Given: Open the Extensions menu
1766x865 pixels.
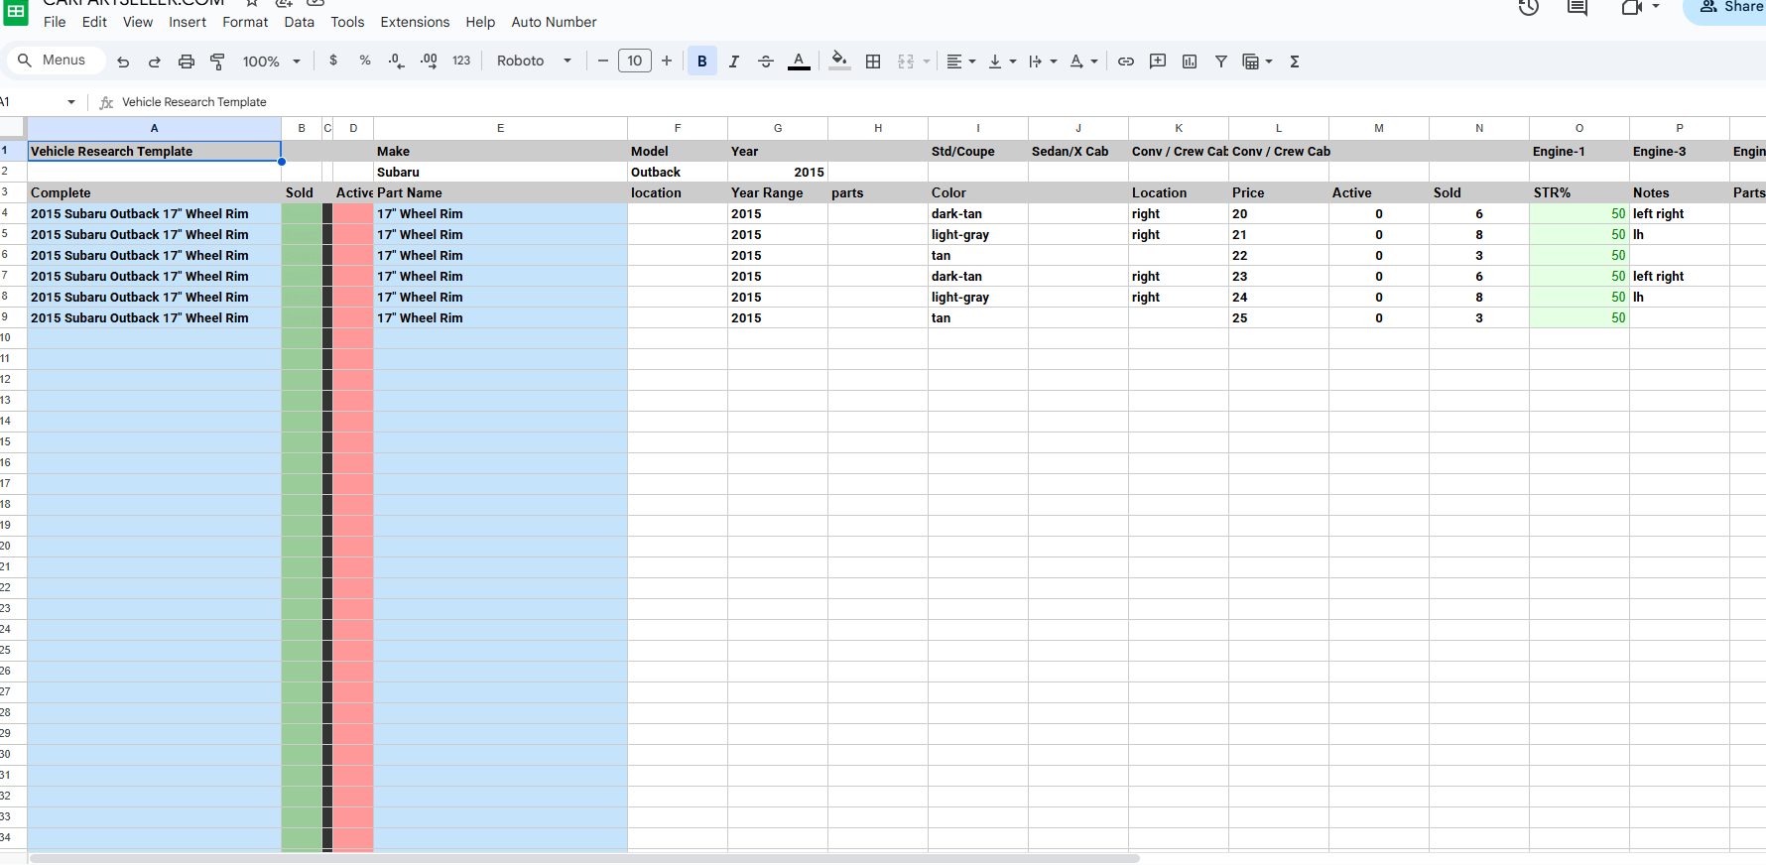Looking at the screenshot, I should pyautogui.click(x=415, y=22).
